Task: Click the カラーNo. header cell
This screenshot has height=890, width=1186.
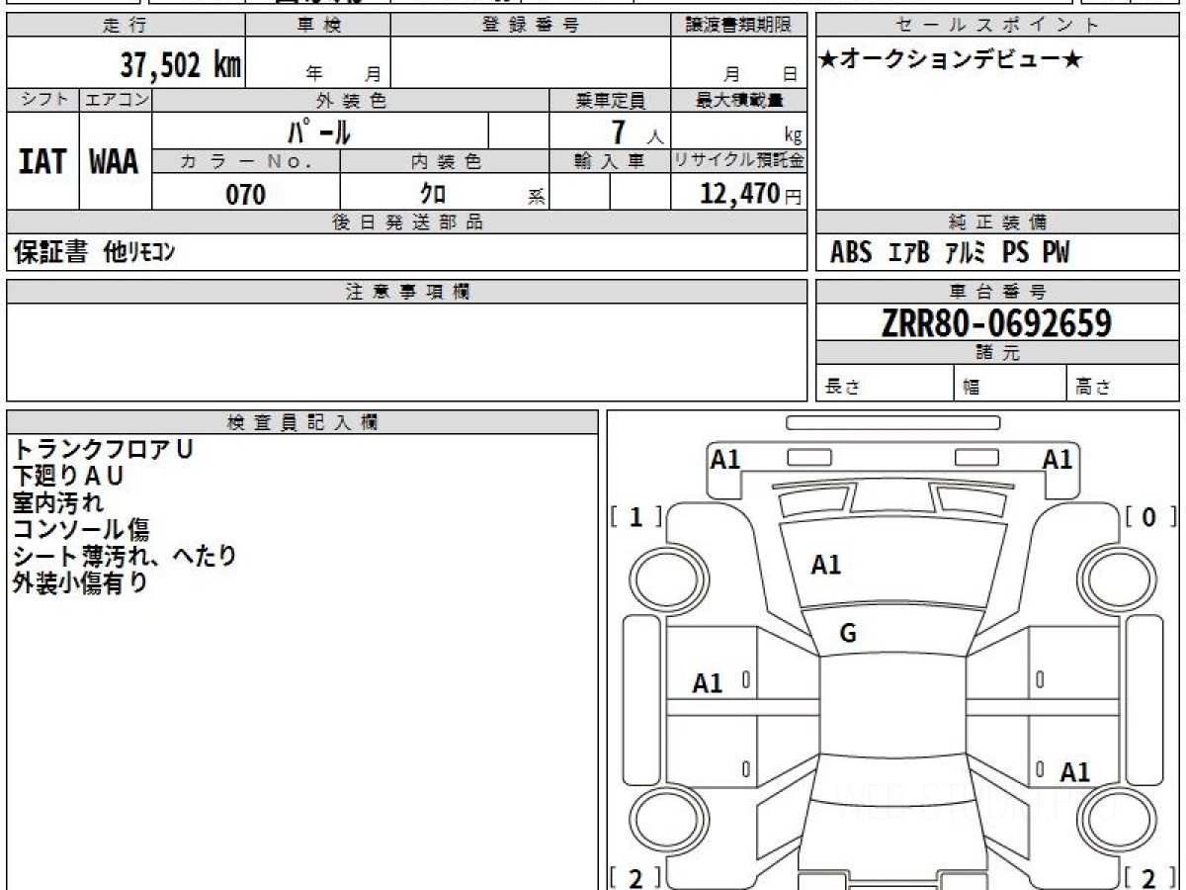Action: tap(246, 162)
